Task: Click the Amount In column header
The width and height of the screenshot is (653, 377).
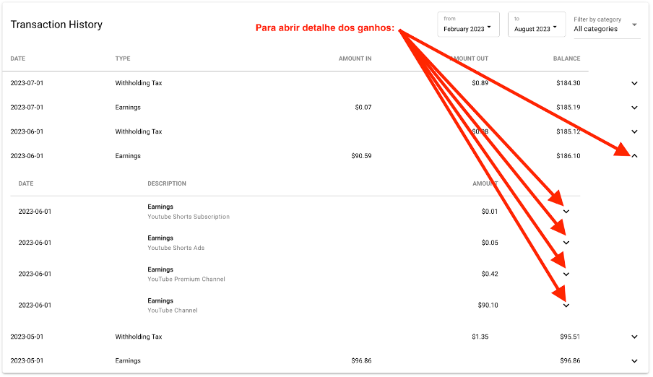Action: point(355,58)
